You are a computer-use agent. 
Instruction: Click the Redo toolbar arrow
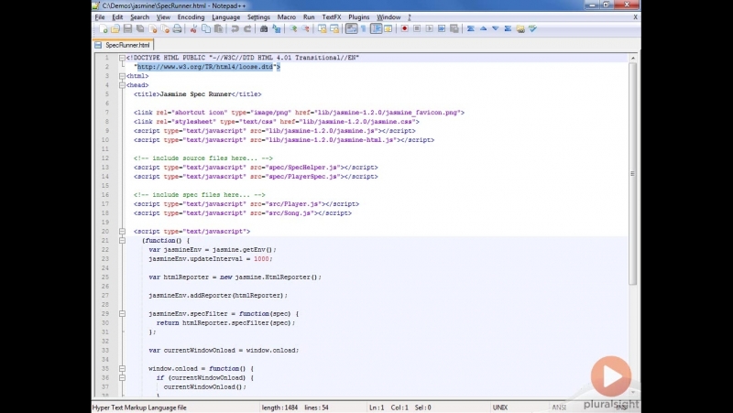point(247,29)
